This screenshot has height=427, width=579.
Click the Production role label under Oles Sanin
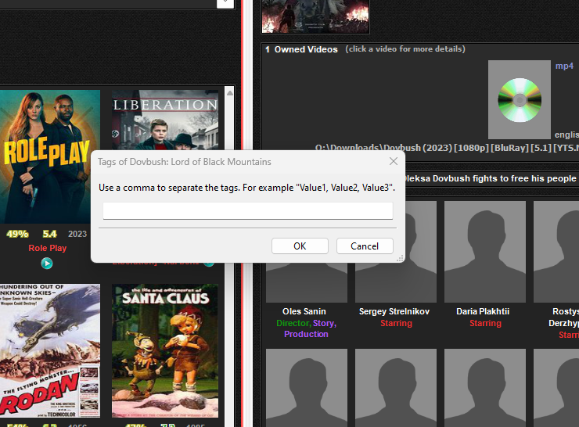pos(306,334)
